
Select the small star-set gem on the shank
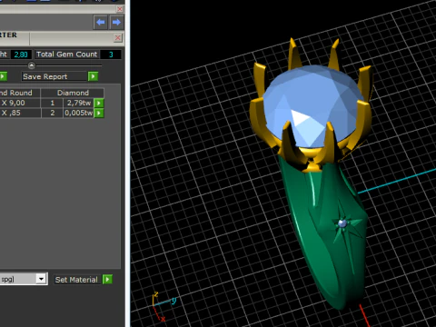point(342,223)
